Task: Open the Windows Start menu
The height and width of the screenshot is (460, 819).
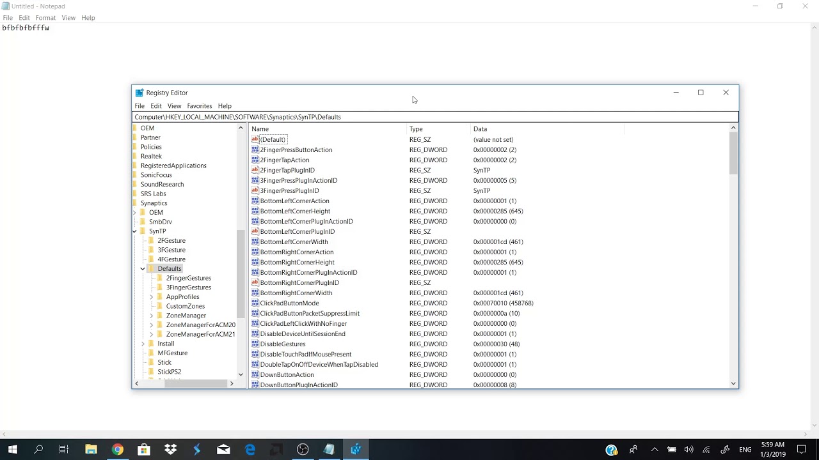Action: [x=13, y=449]
